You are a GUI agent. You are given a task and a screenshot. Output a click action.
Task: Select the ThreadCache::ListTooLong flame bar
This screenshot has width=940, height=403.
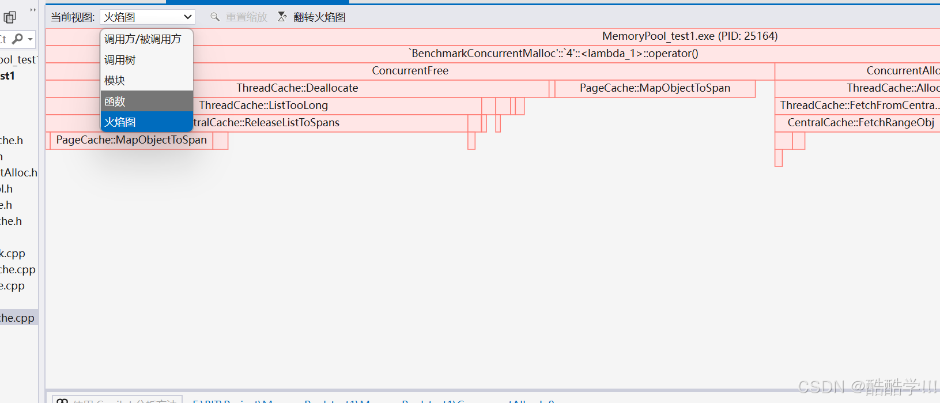[263, 106]
